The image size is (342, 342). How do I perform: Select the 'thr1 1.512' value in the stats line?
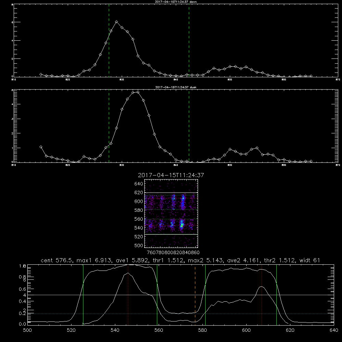[x=169, y=260]
